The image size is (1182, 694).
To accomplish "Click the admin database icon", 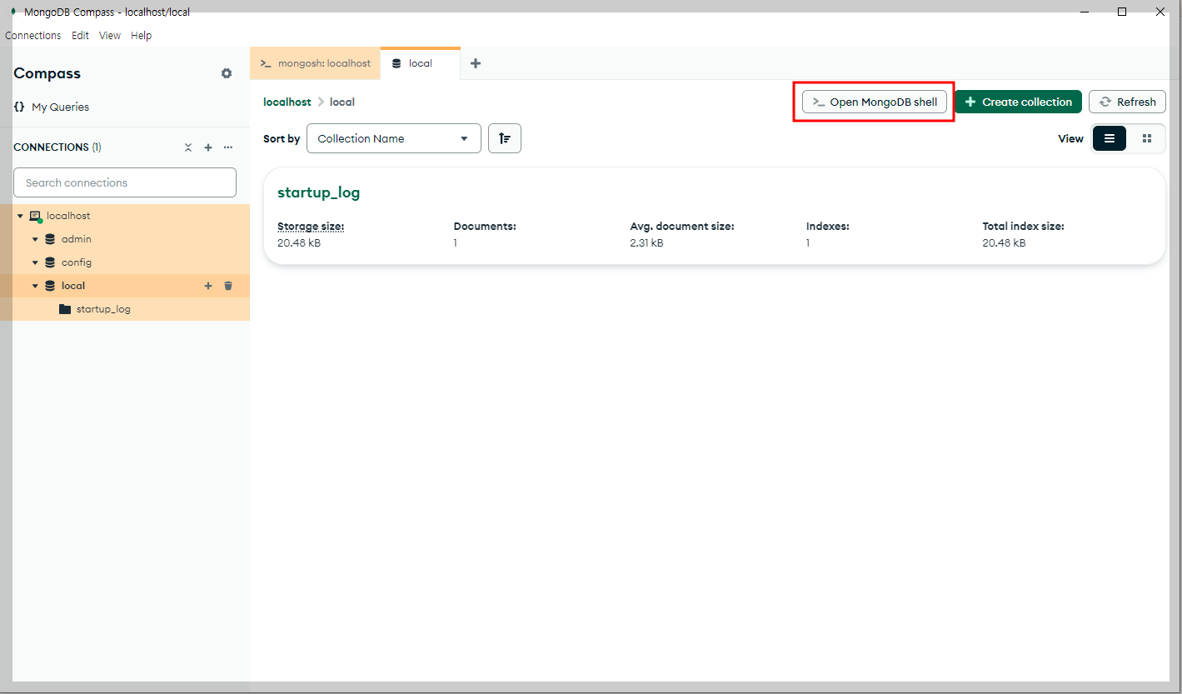I will tap(50, 239).
